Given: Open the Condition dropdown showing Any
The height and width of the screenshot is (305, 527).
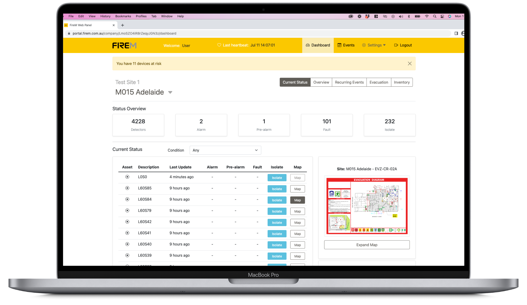Looking at the screenshot, I should [225, 150].
